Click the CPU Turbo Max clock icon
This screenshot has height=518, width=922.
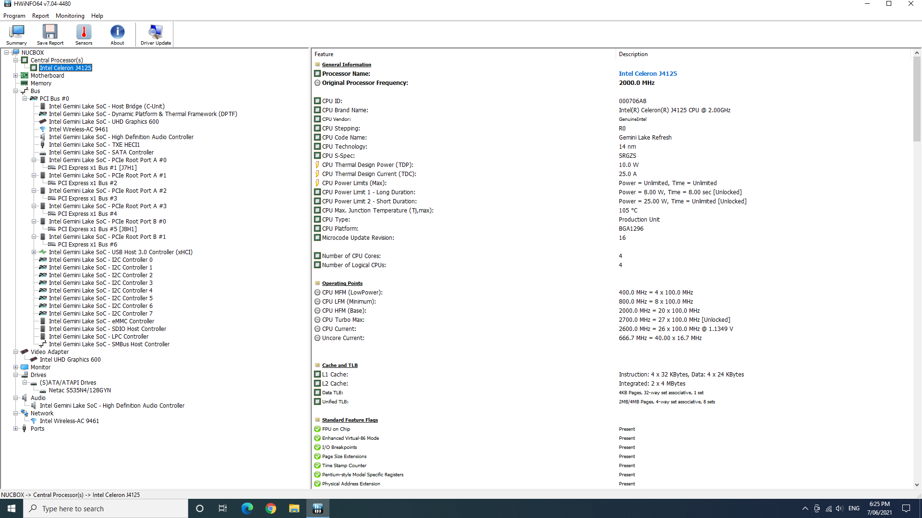pos(317,320)
